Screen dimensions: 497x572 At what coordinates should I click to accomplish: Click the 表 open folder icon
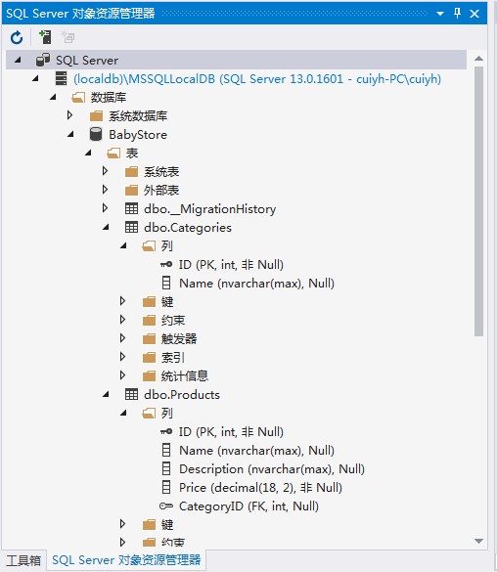tap(113, 153)
